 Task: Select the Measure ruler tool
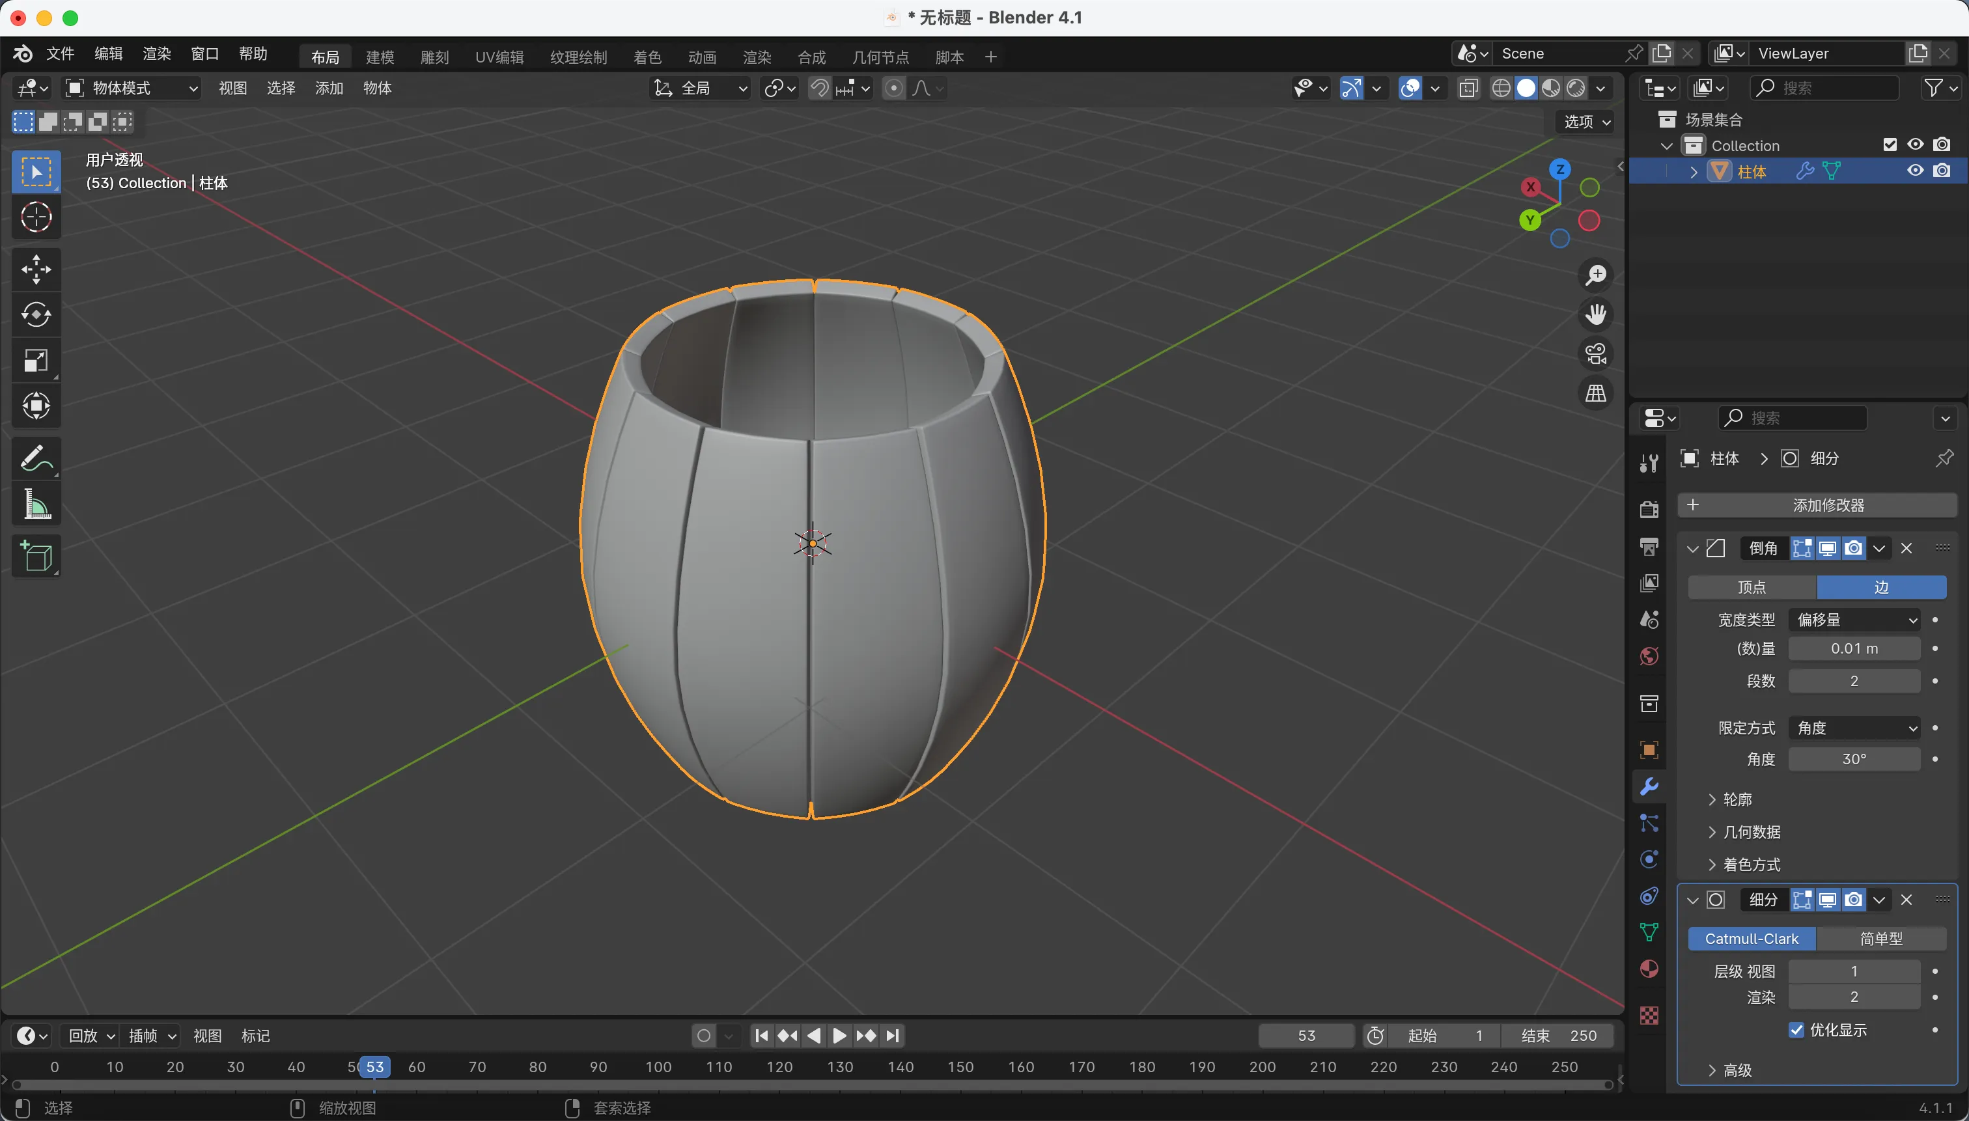[x=36, y=505]
